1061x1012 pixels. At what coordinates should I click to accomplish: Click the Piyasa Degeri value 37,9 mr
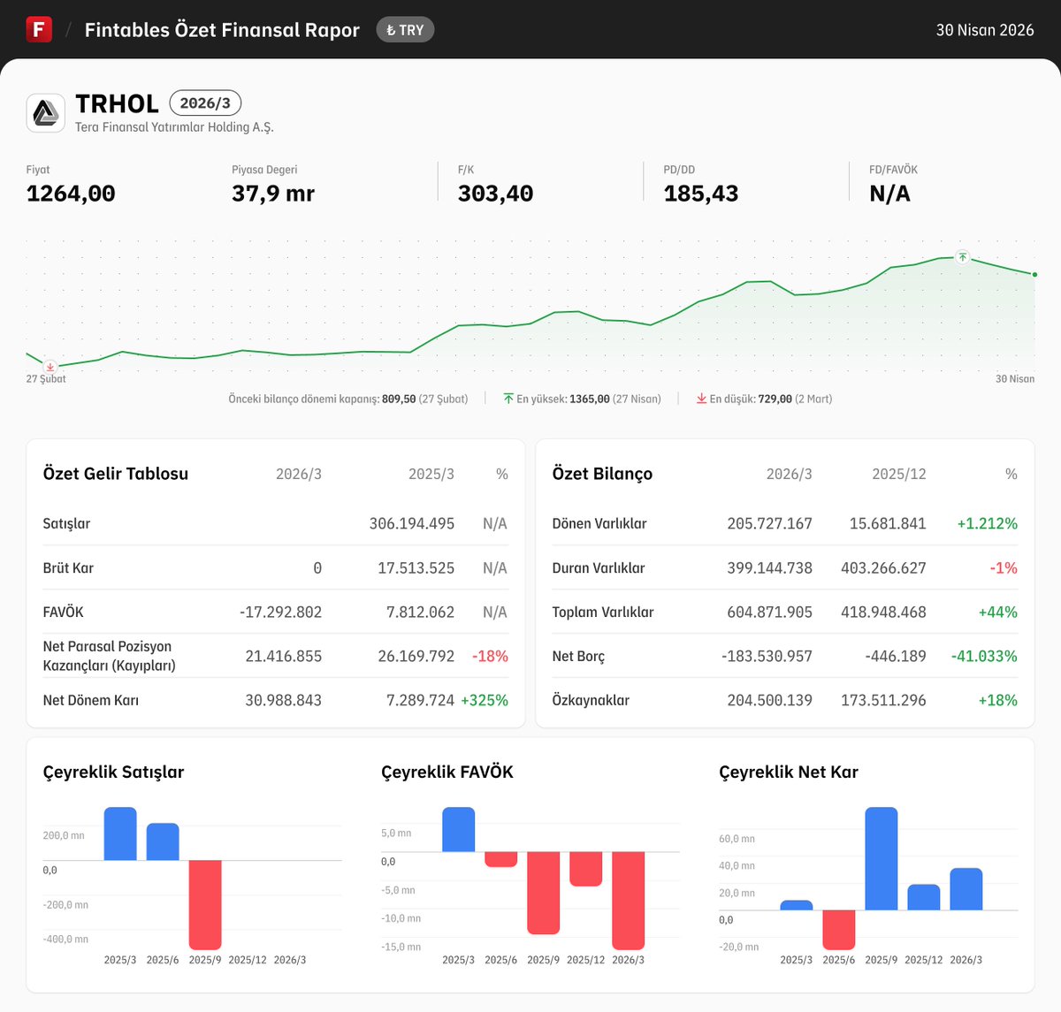273,194
